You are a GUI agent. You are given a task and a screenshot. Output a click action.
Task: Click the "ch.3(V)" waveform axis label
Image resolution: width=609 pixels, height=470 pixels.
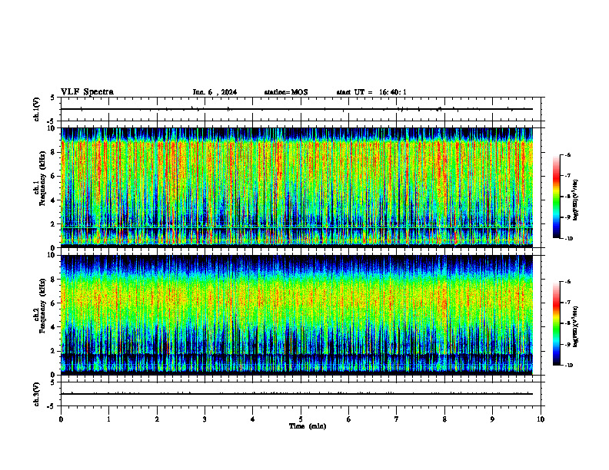click(36, 395)
